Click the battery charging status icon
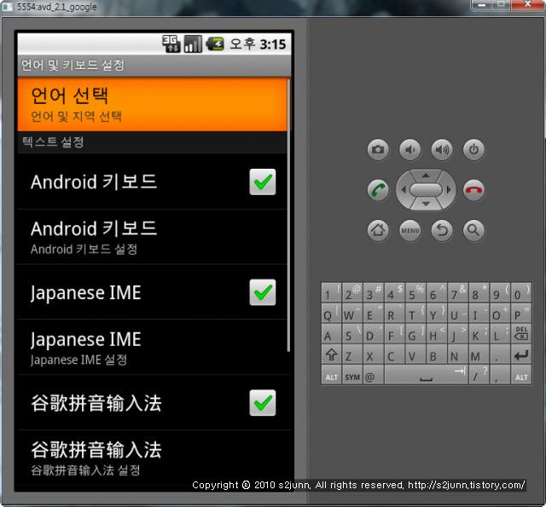This screenshot has height=507, width=546. (x=215, y=43)
